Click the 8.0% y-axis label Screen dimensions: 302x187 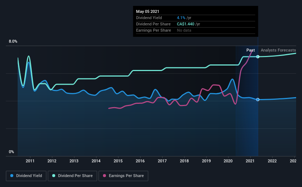tap(13, 41)
